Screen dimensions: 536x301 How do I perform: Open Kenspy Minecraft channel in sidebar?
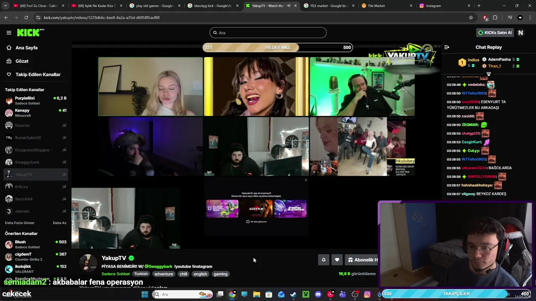[36, 113]
